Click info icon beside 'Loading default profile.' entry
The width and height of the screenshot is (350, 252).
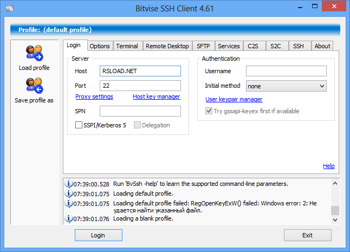(68, 193)
